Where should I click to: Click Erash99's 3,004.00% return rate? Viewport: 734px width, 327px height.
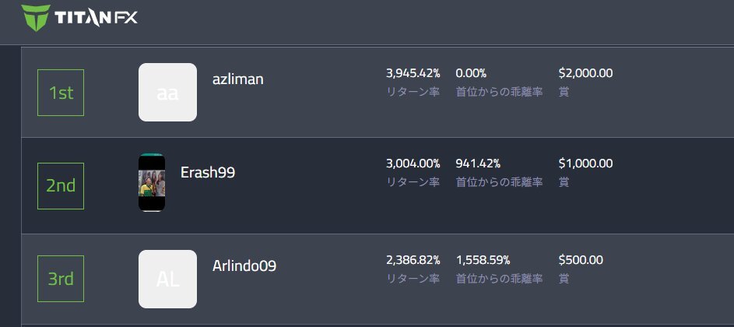coord(413,163)
